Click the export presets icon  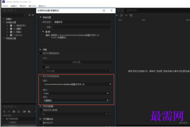[x=29, y=112]
